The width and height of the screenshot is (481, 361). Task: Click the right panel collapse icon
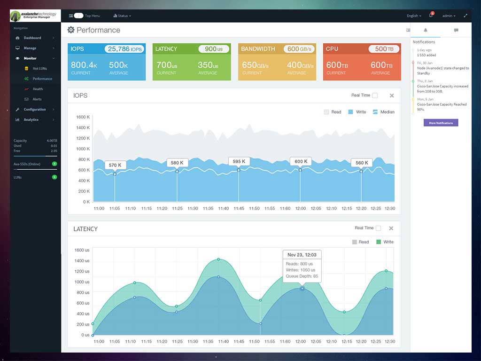[408, 30]
